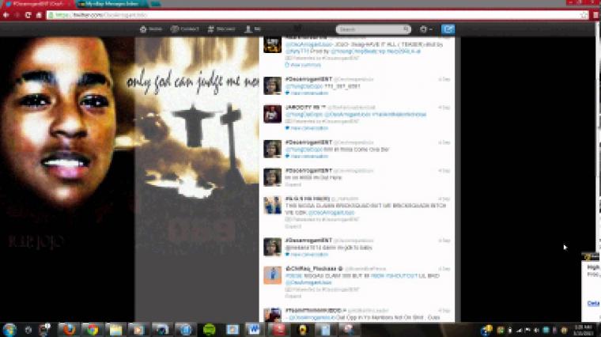Open the settings gear dropdown

(425, 29)
